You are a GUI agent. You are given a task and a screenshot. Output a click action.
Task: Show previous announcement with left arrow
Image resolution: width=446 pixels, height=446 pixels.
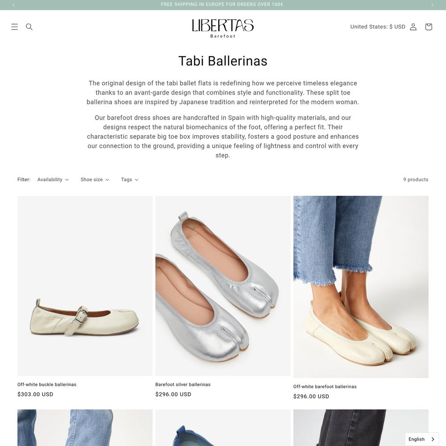14,5
